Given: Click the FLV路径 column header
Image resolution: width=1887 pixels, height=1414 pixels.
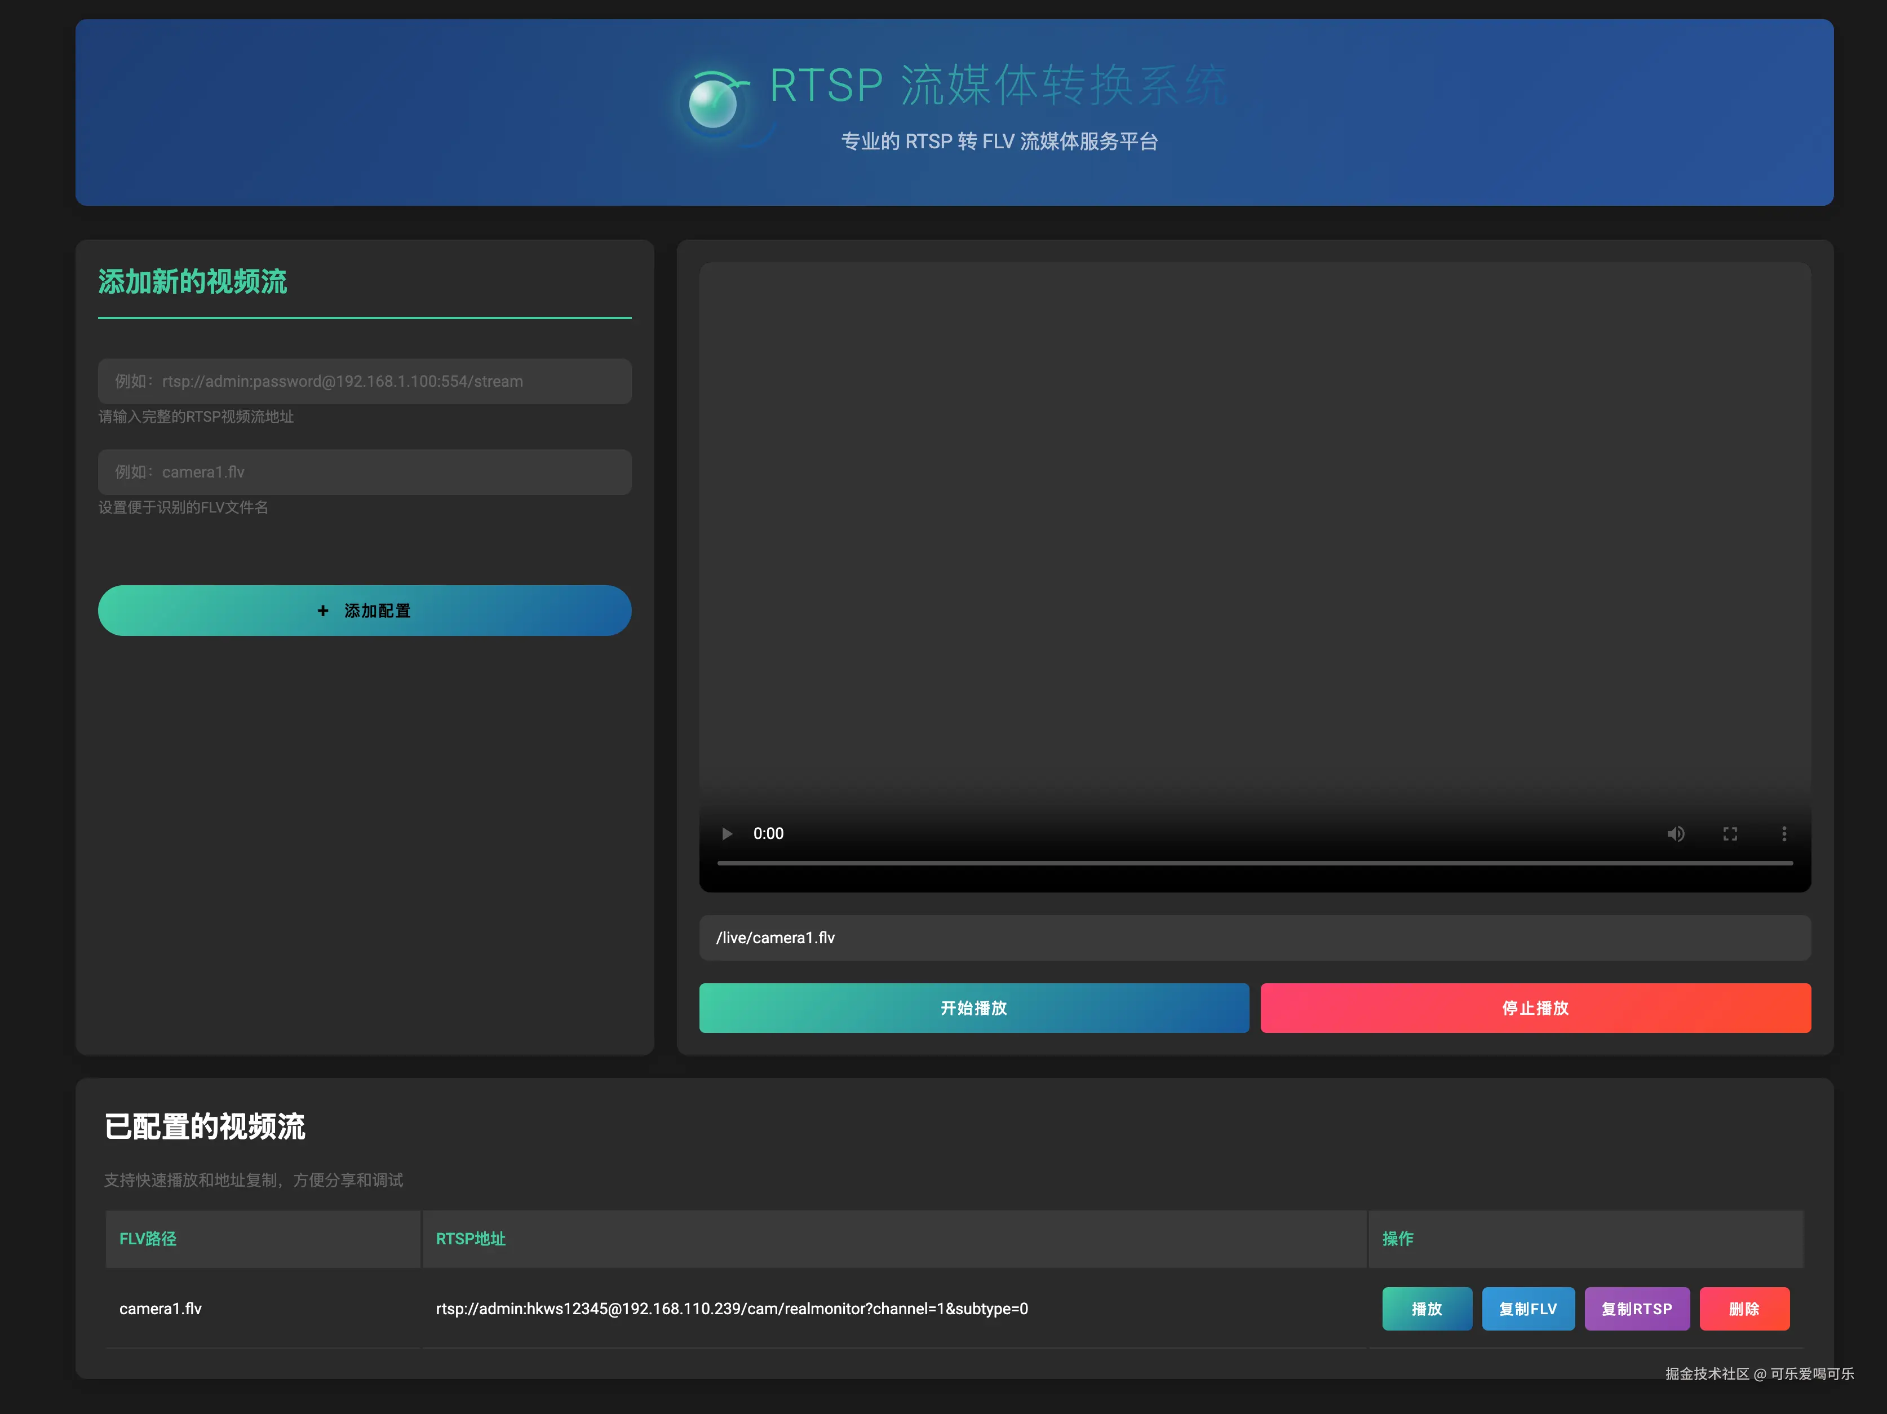Looking at the screenshot, I should pyautogui.click(x=148, y=1238).
